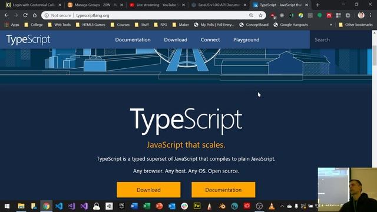377x212 pixels.
Task: Open the Apps bookmarks shortcut
Action: tap(12, 25)
